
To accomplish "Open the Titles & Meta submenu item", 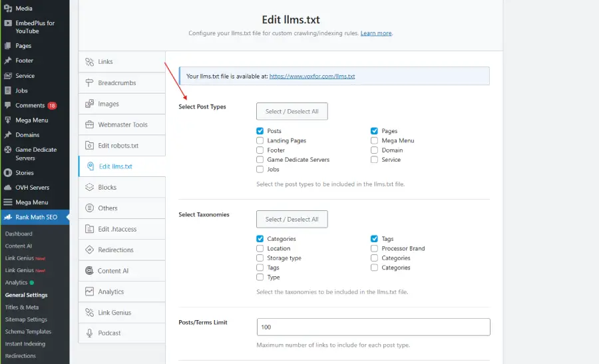I will pos(22,307).
